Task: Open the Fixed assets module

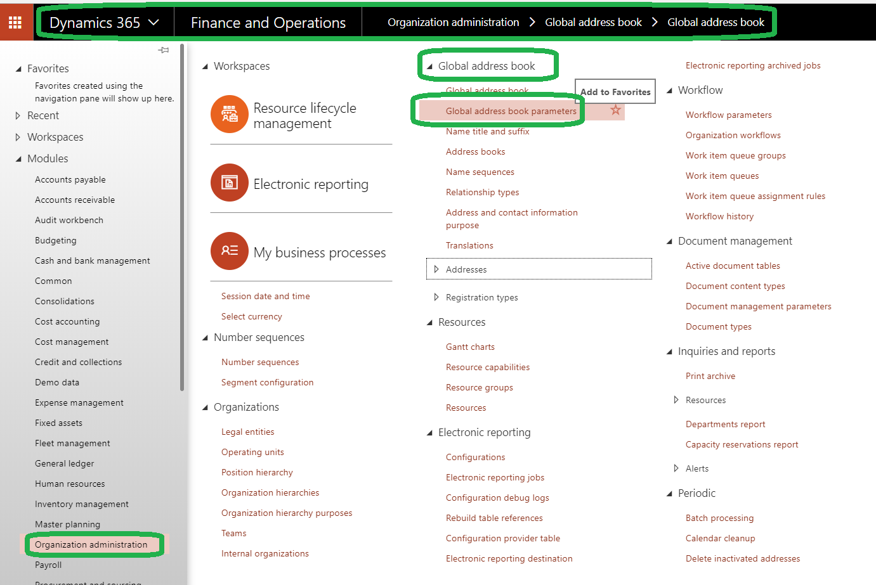Action: [59, 423]
